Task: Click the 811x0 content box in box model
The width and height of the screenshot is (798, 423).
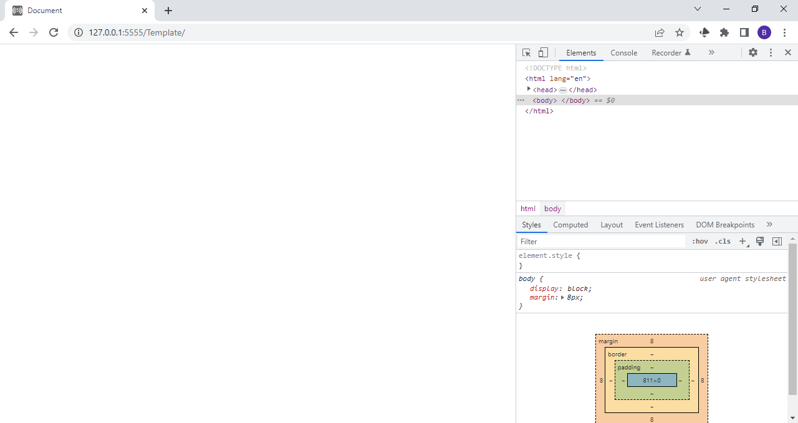Action: pyautogui.click(x=651, y=379)
